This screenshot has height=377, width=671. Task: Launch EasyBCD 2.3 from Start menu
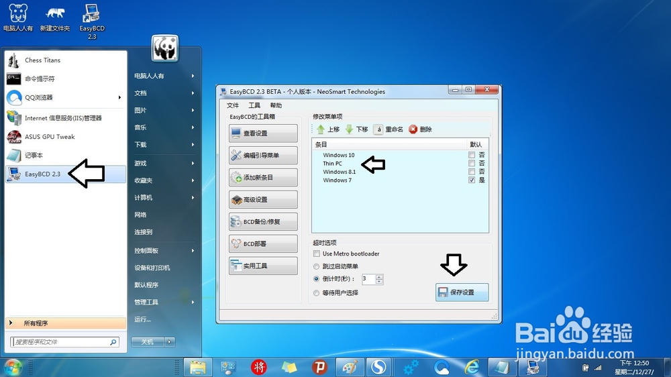coord(66,174)
